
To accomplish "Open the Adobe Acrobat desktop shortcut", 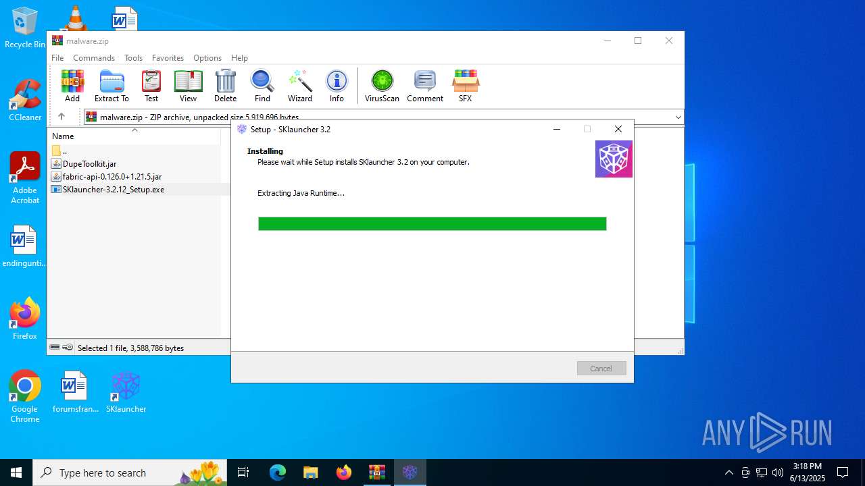I will click(x=25, y=178).
